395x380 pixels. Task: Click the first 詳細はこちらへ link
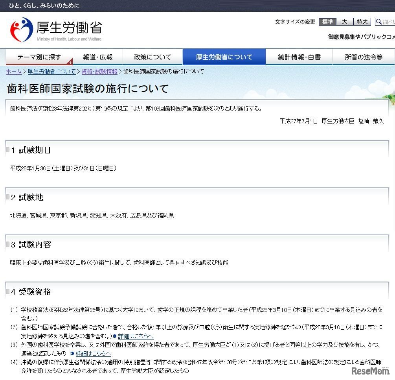(136, 336)
